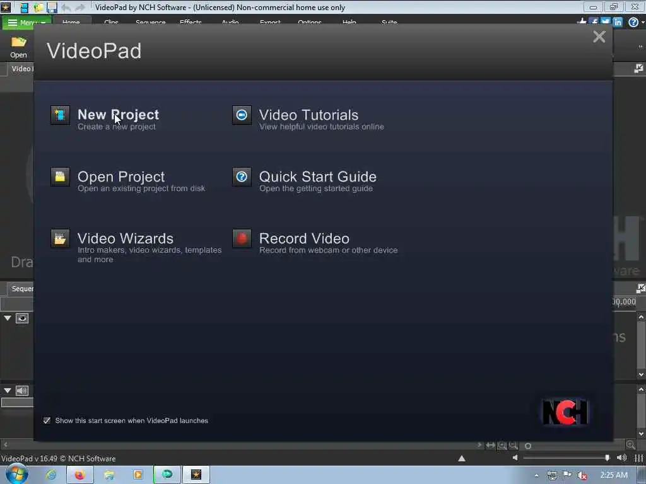Switch to the Home tab
Image resolution: width=646 pixels, height=484 pixels.
[71, 22]
